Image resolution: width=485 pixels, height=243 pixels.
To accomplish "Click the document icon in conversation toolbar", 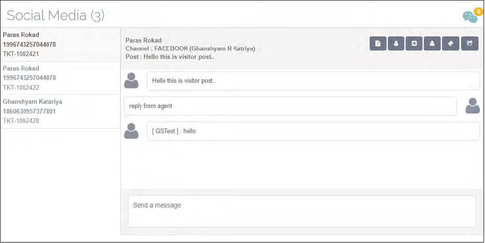I will pyautogui.click(x=378, y=43).
